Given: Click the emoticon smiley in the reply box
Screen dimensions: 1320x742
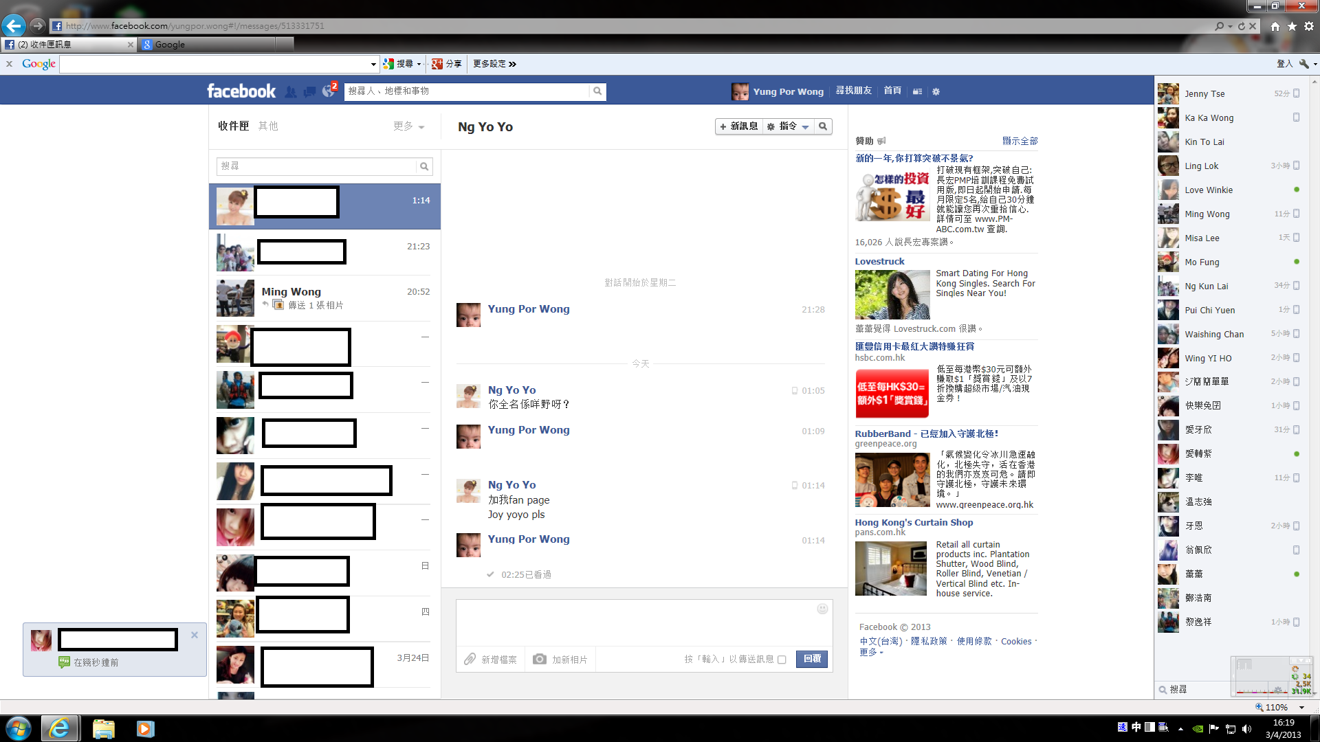Looking at the screenshot, I should click(822, 609).
